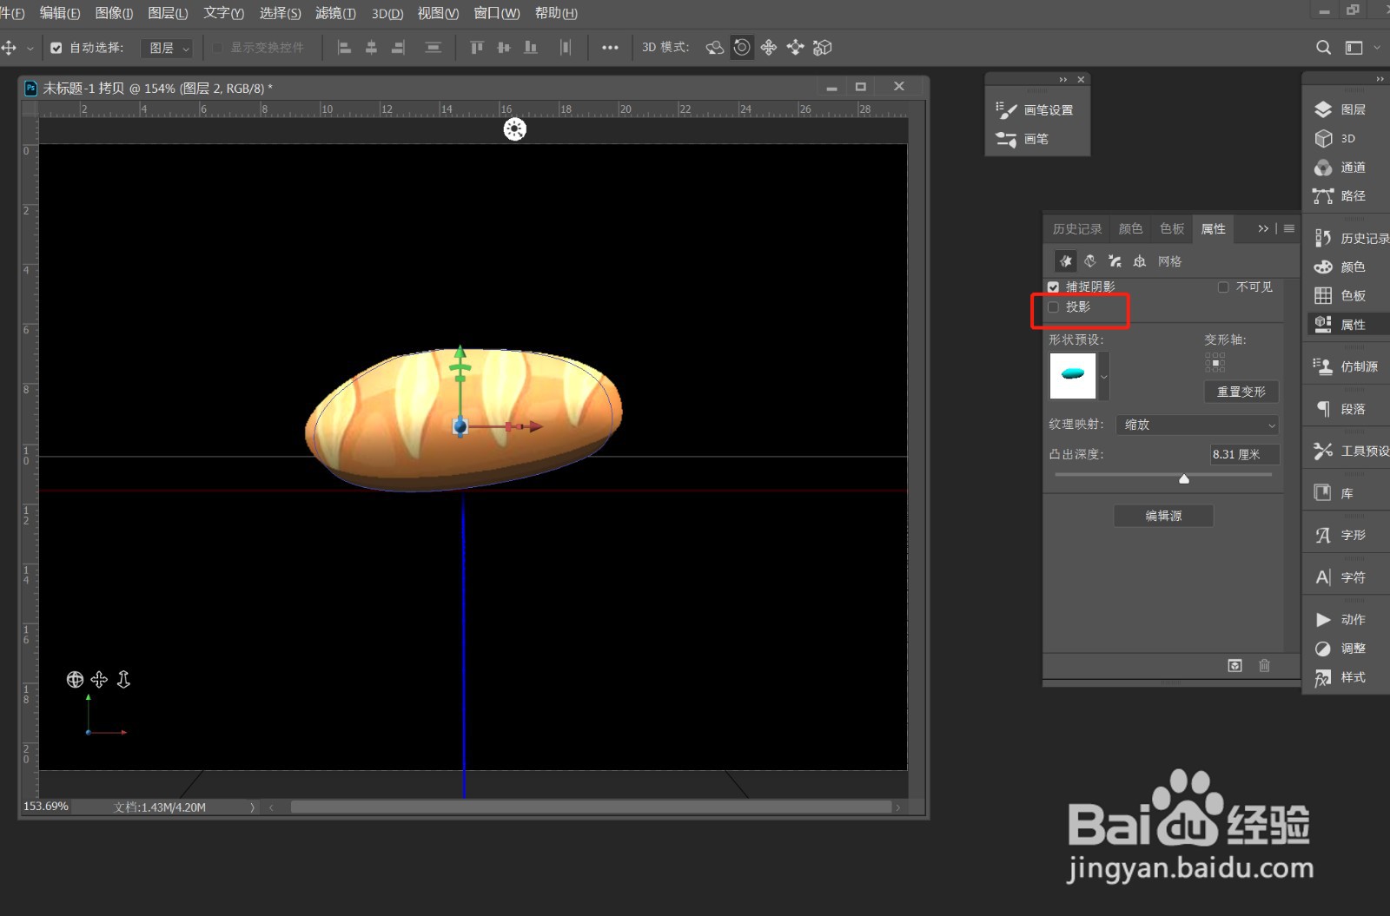Click the Mesh properties icon in 属性 panel
The image size is (1390, 916).
(1065, 260)
